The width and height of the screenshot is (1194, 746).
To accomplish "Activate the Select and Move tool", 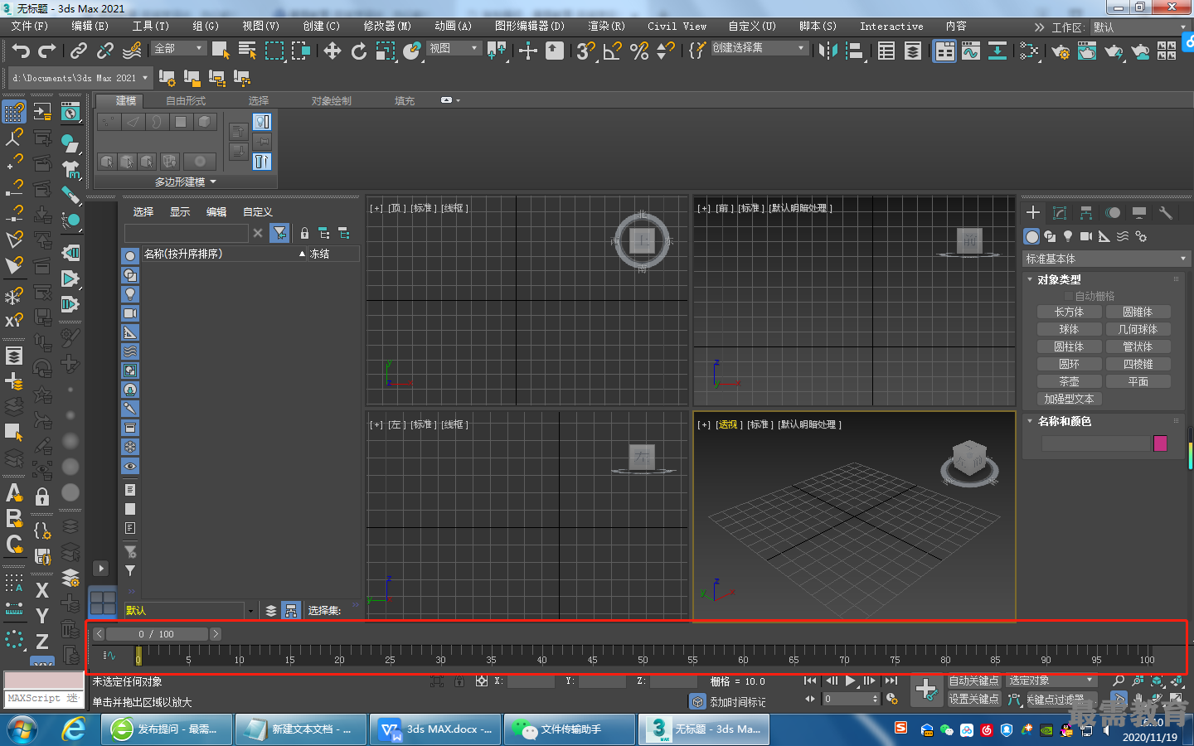I will click(332, 51).
